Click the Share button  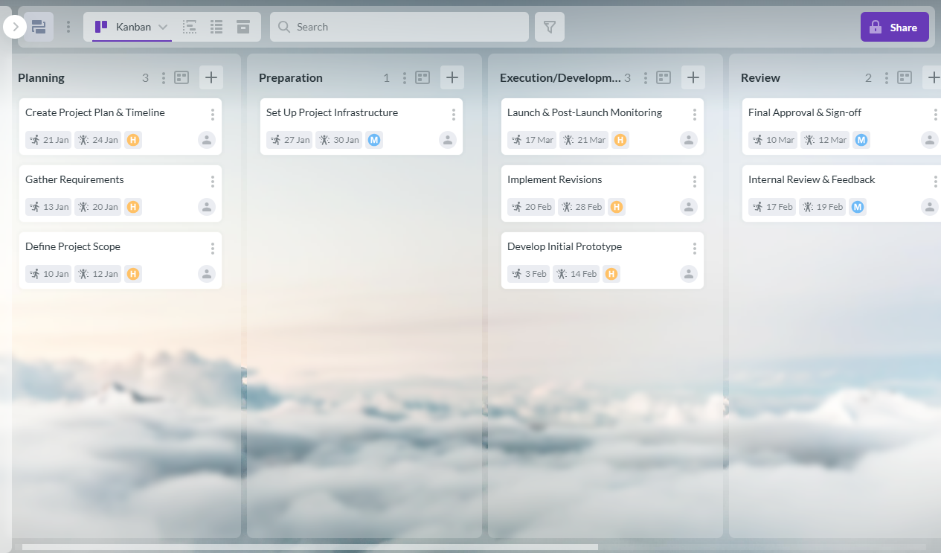(x=894, y=27)
